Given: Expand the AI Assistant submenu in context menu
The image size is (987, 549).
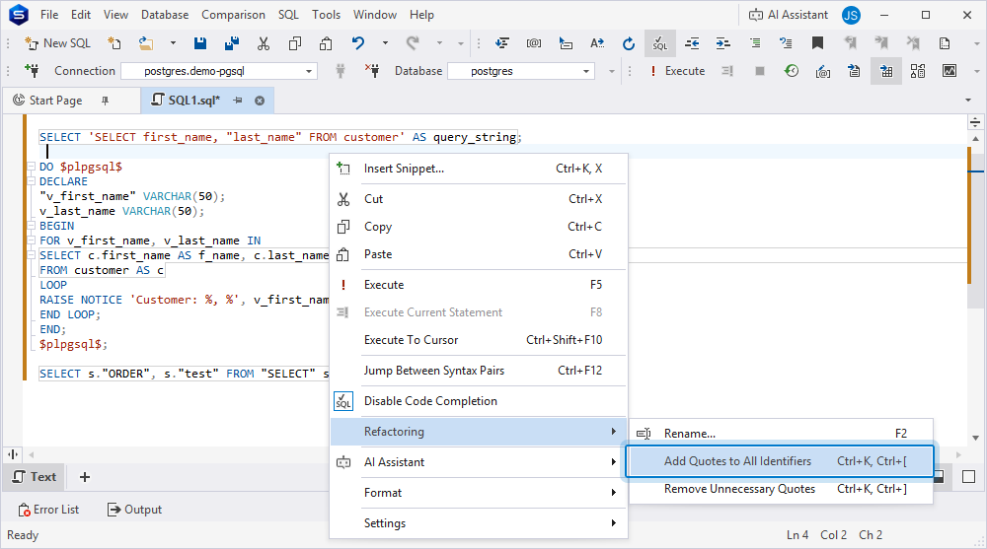Looking at the screenshot, I should 479,462.
